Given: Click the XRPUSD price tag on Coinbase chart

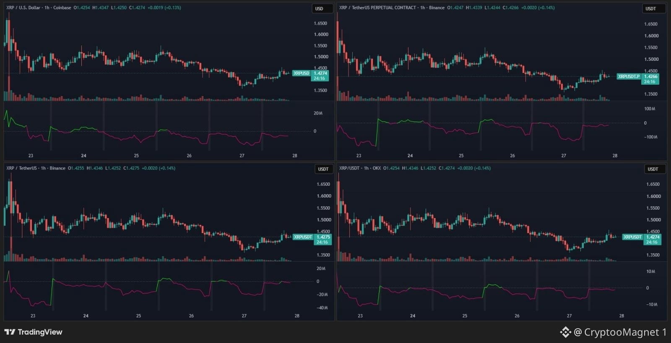Looking at the screenshot, I should [301, 73].
